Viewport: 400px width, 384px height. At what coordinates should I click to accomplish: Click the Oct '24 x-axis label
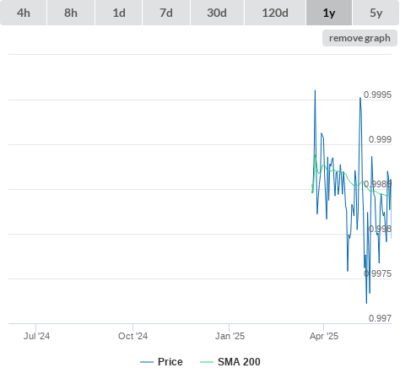click(x=132, y=336)
